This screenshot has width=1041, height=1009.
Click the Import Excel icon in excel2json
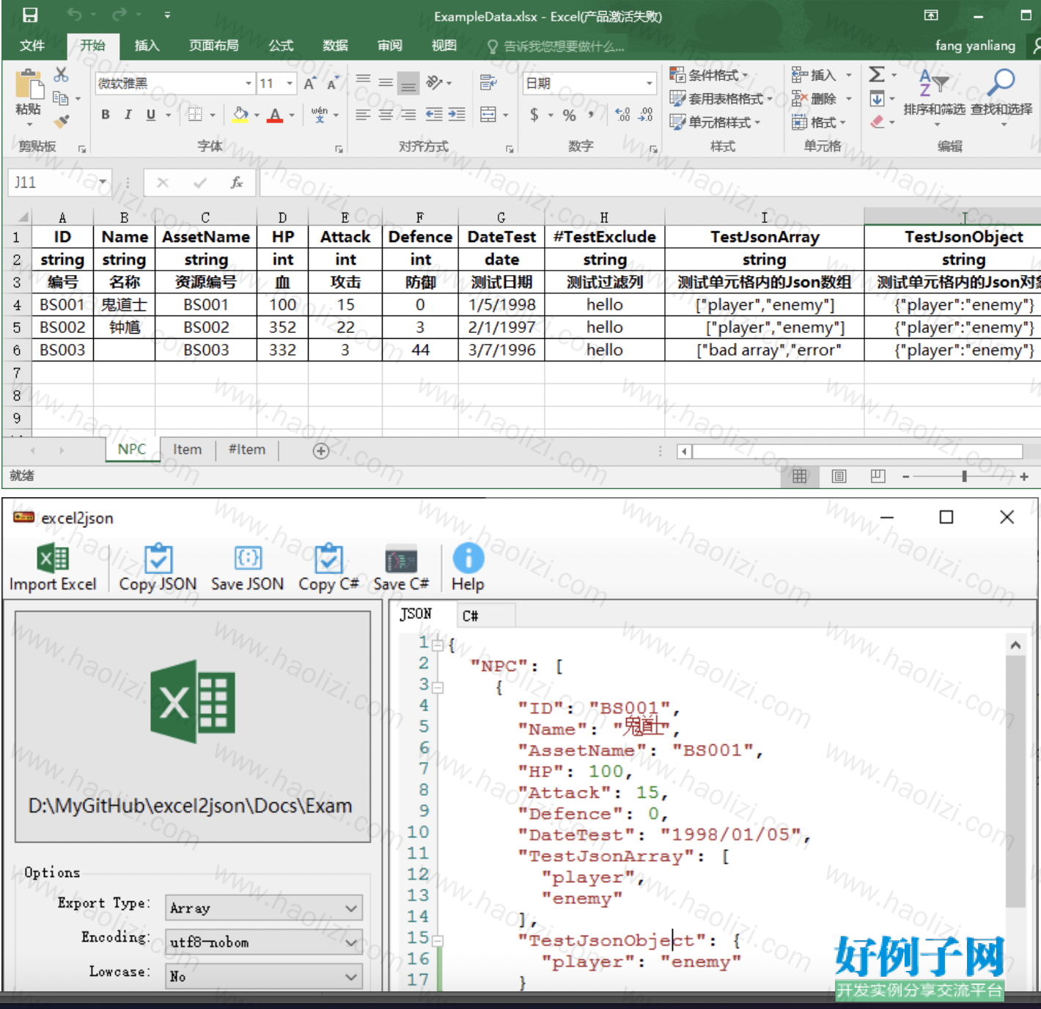click(53, 559)
